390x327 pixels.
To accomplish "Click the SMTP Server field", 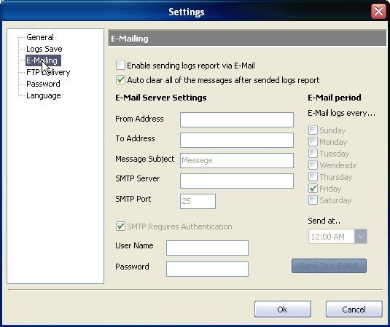I will pyautogui.click(x=237, y=181).
